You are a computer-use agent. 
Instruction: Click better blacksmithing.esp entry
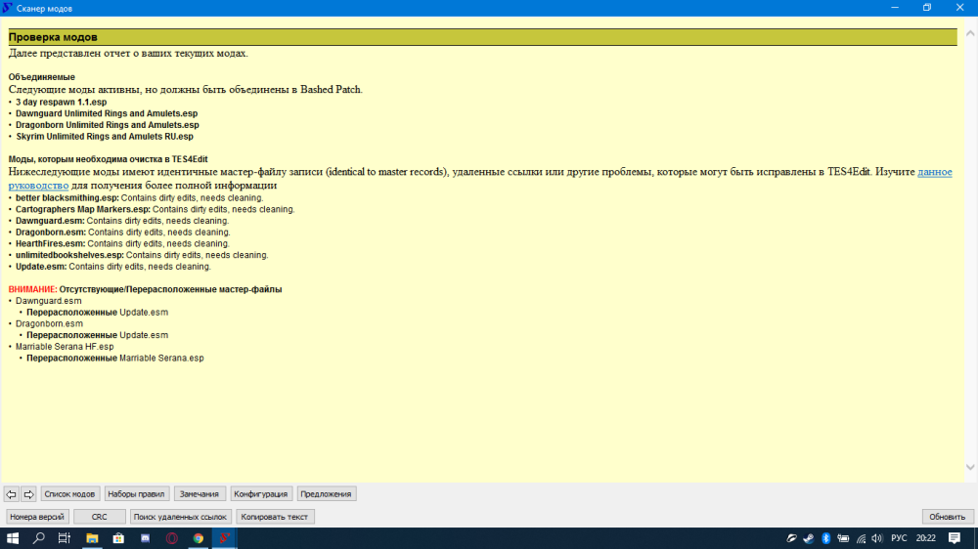[x=140, y=198]
